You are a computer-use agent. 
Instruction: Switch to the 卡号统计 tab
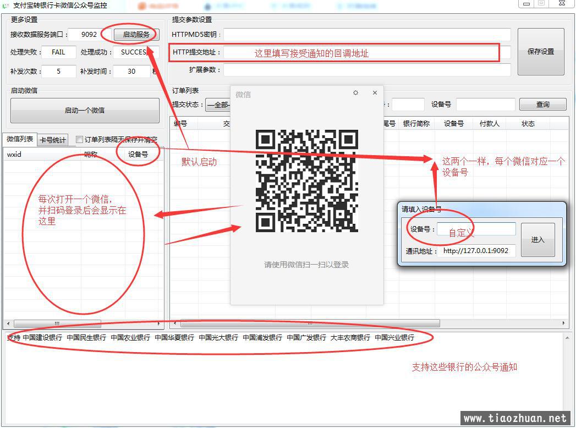pos(53,140)
